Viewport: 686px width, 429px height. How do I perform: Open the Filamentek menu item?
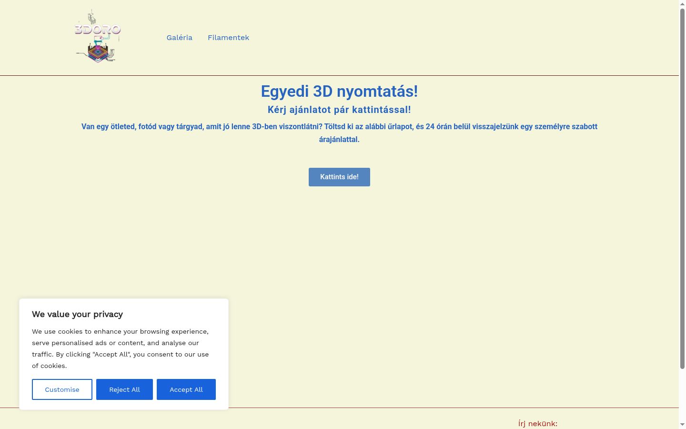228,38
